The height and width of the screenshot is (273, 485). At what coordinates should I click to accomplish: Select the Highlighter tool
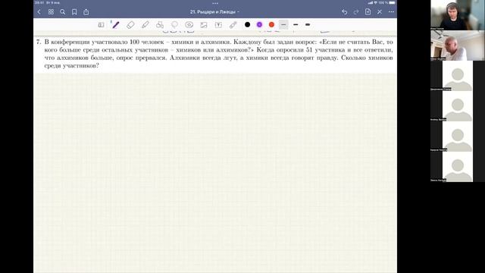click(145, 25)
